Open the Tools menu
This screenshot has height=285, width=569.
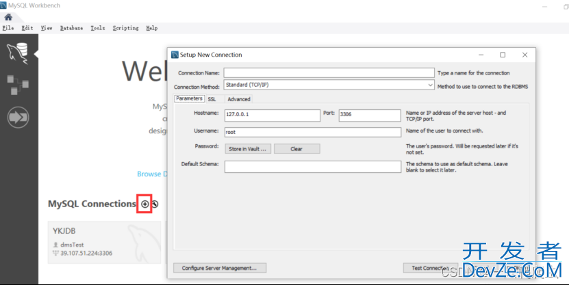(98, 28)
